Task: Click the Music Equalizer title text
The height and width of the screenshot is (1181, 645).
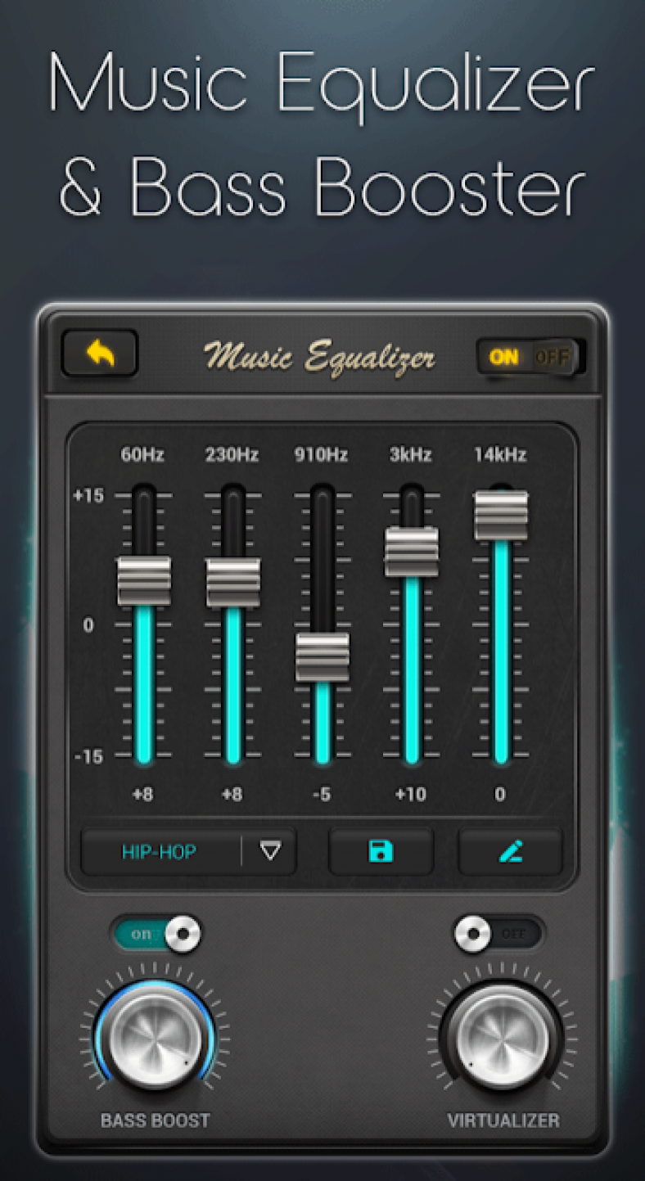Action: tap(319, 356)
